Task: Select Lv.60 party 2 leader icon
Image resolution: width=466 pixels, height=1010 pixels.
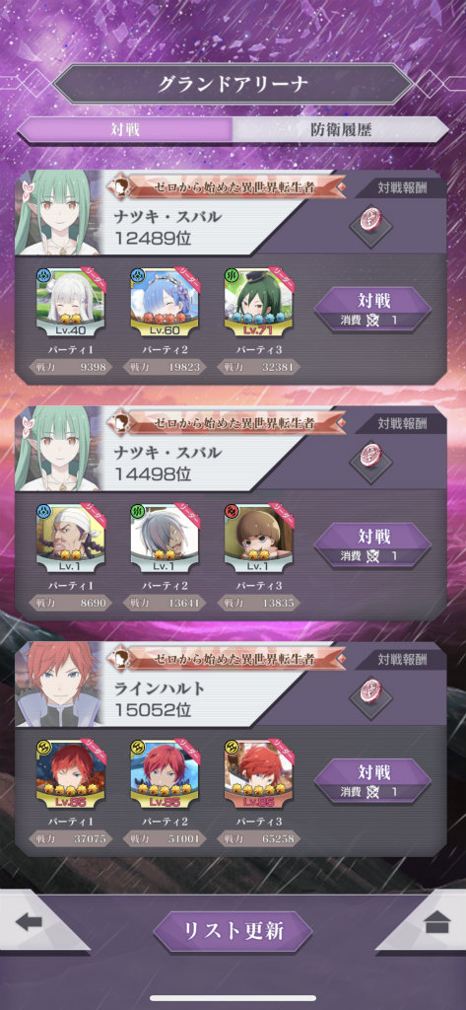Action: 165,302
